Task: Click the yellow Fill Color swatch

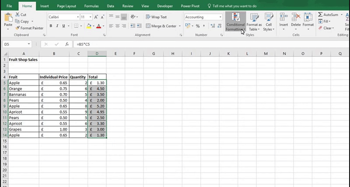Action: click(88, 26)
